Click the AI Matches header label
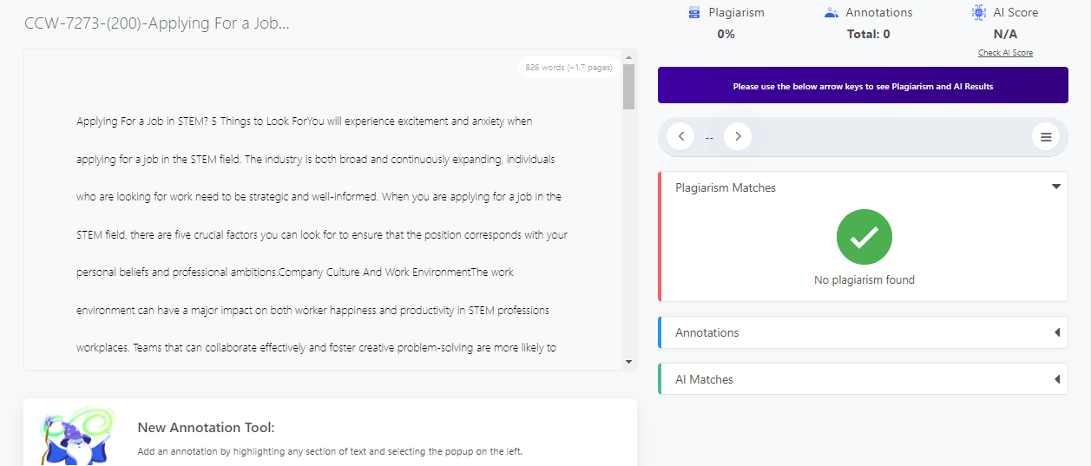Image resolution: width=1091 pixels, height=466 pixels. pyautogui.click(x=704, y=379)
